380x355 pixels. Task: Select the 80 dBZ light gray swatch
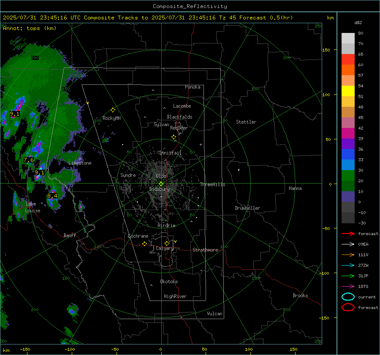coord(348,38)
